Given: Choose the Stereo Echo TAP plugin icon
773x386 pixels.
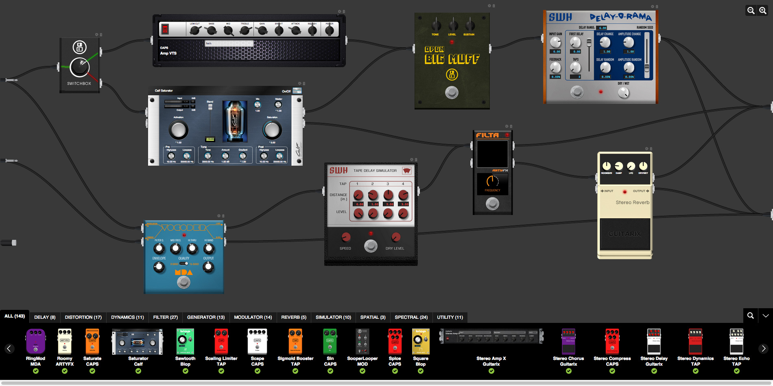Looking at the screenshot, I should (x=736, y=342).
